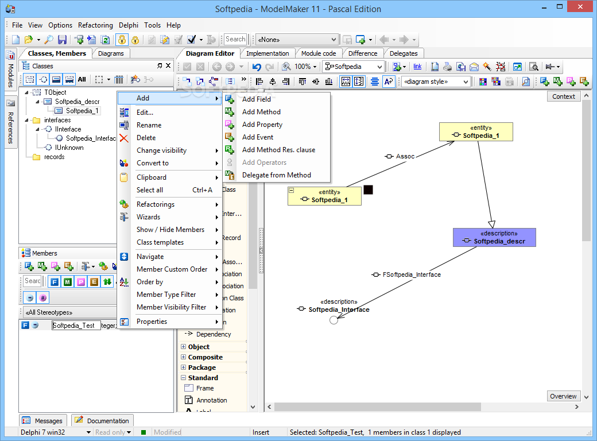Click the second color palette icon
597x441 pixels.
[496, 82]
